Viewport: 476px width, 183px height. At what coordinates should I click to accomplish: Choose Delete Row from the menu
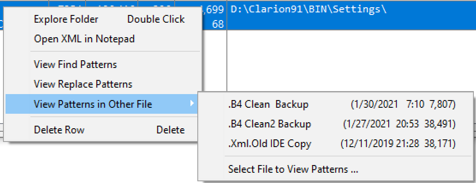pyautogui.click(x=59, y=130)
